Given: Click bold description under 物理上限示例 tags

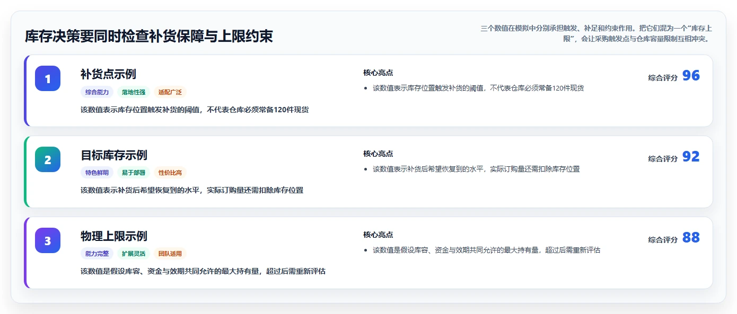Looking at the screenshot, I should 203,271.
